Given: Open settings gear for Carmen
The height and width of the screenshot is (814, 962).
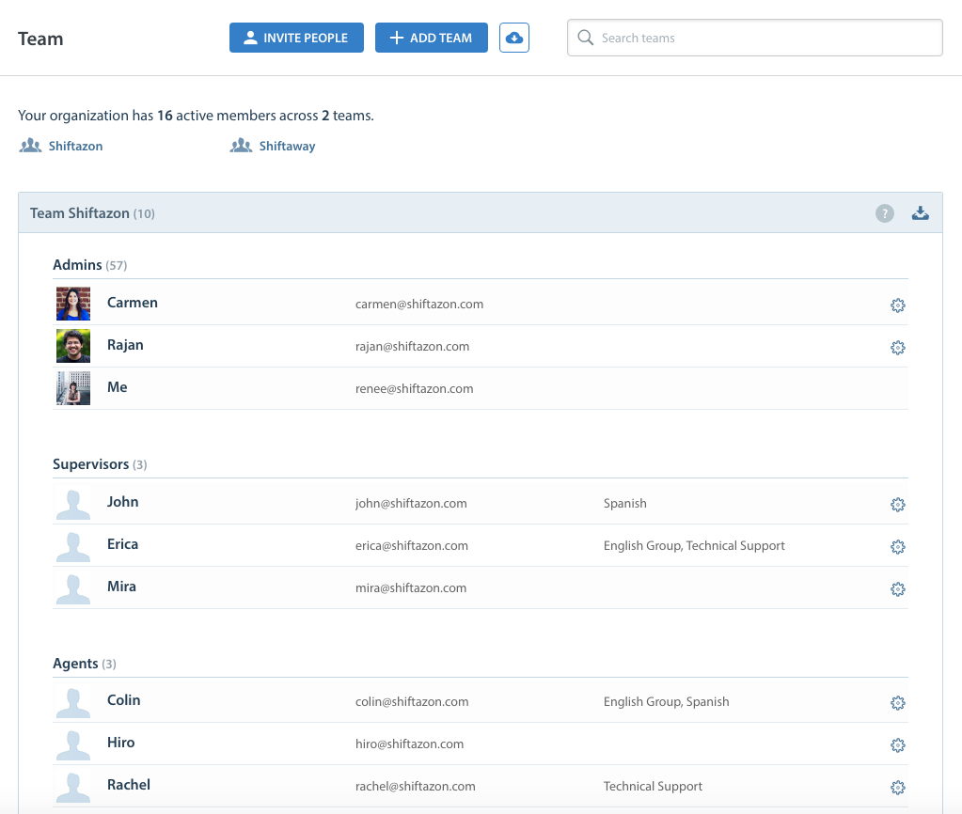Looking at the screenshot, I should click(x=897, y=305).
